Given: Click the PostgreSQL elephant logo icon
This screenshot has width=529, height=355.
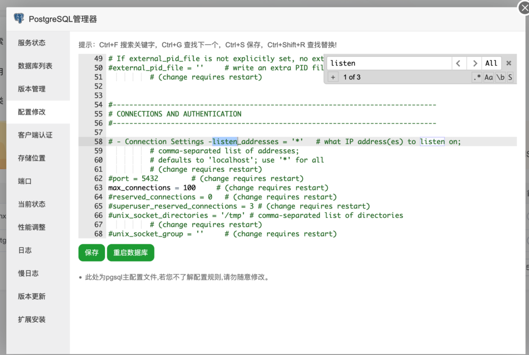Looking at the screenshot, I should point(19,18).
